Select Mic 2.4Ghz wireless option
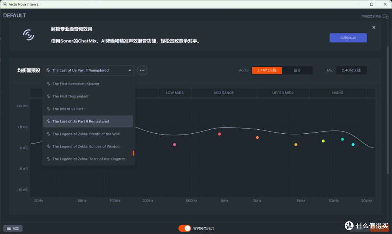 (x=351, y=70)
